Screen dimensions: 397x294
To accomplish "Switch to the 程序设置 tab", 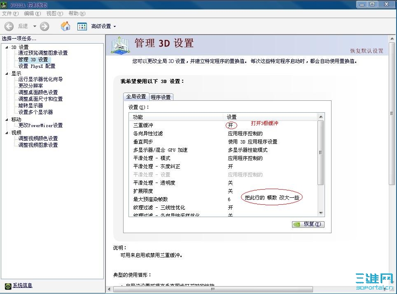I will pyautogui.click(x=161, y=97).
